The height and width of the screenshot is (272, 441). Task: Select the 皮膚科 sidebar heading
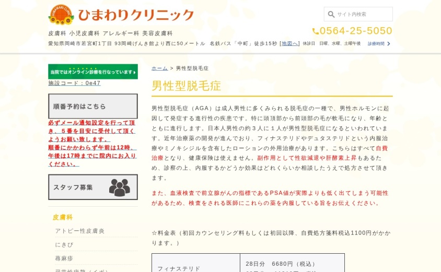tap(63, 217)
